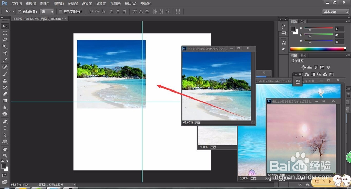Screen dimensions: 351x189
Task: Click the G value input field
Action: click(339, 35)
